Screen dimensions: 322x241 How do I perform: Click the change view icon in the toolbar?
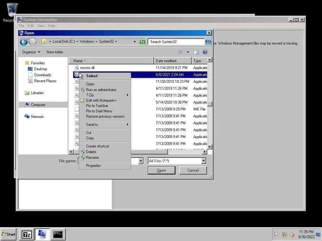click(180, 52)
